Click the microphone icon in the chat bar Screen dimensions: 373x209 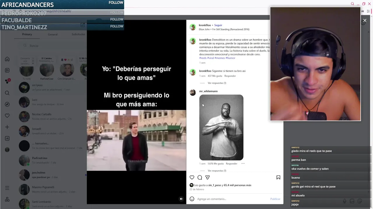[x=344, y=201]
